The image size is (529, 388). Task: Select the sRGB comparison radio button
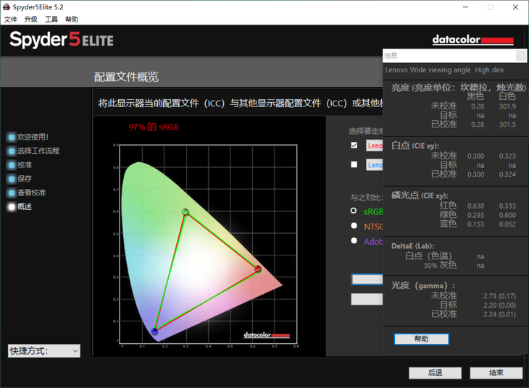pyautogui.click(x=354, y=211)
